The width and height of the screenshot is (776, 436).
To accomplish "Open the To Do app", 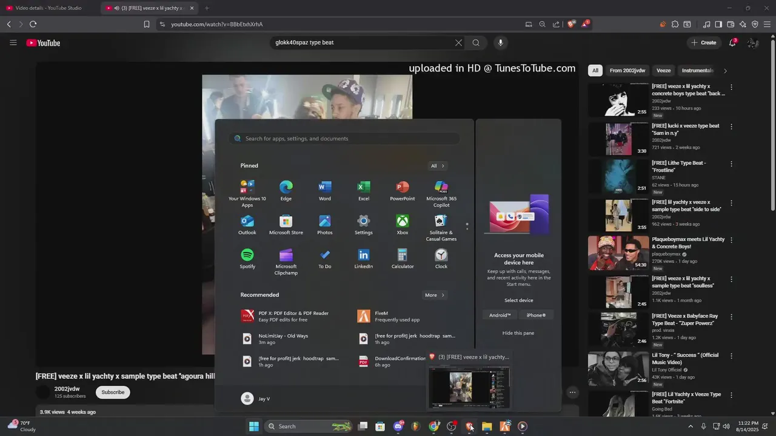I will point(325,259).
